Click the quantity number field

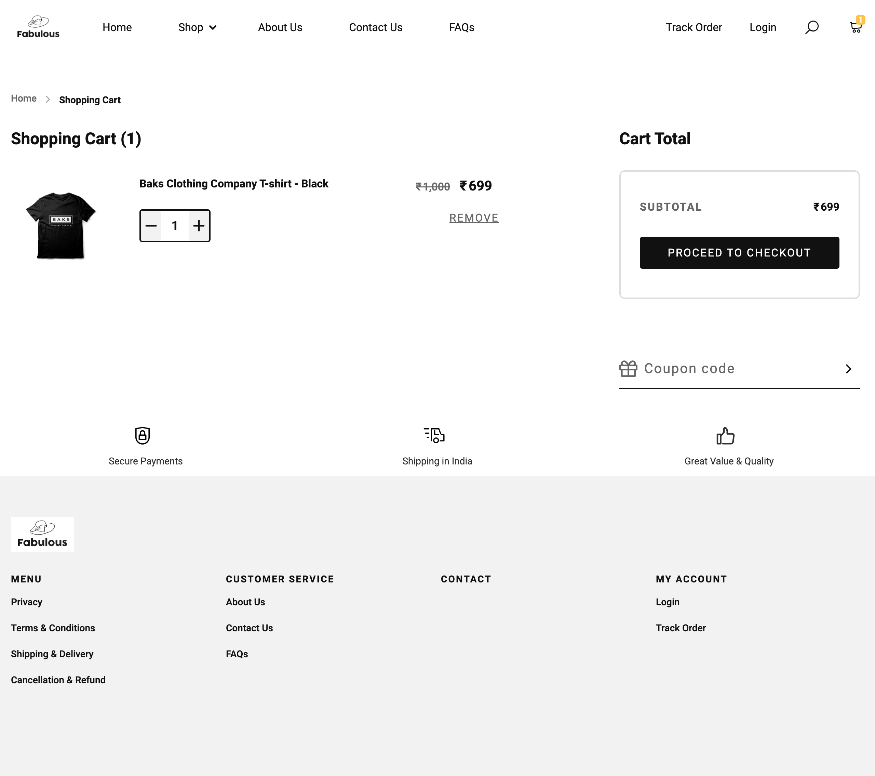[x=175, y=226]
